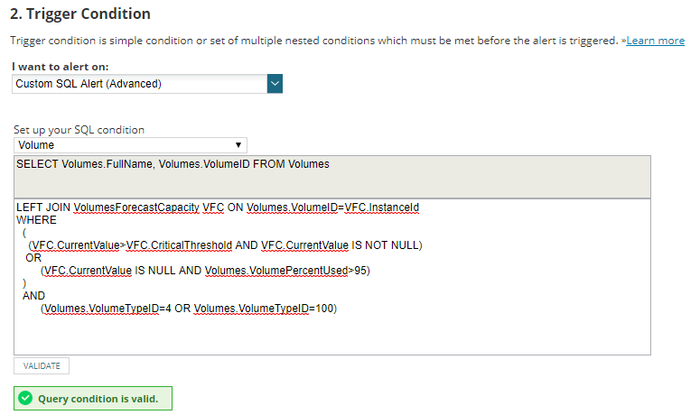Click the Set up your SQL condition label
The width and height of the screenshot is (700, 415).
(x=79, y=130)
